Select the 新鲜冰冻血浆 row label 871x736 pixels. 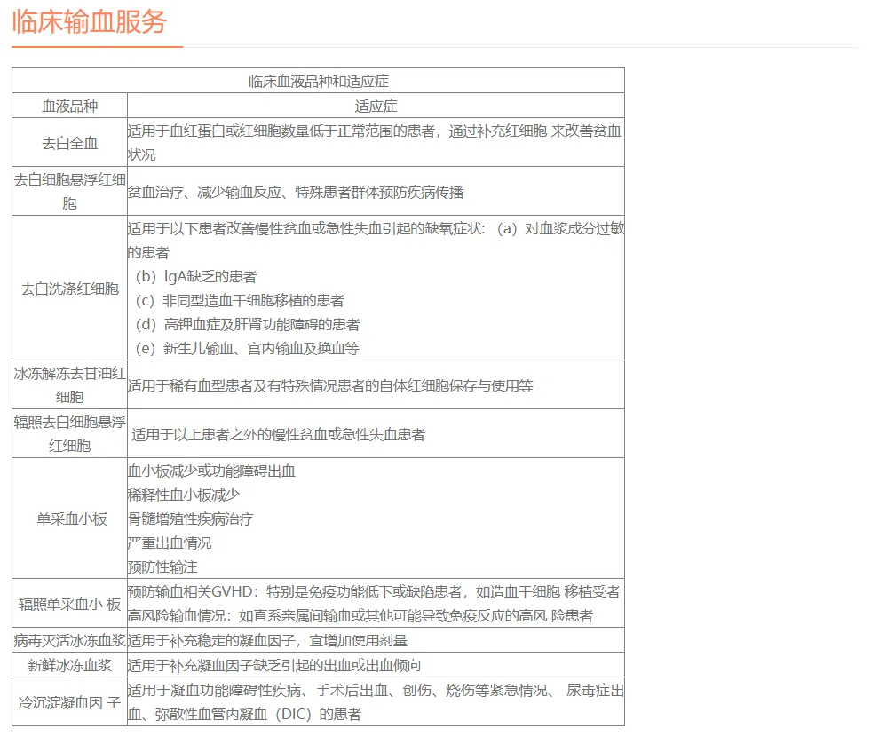(70, 665)
